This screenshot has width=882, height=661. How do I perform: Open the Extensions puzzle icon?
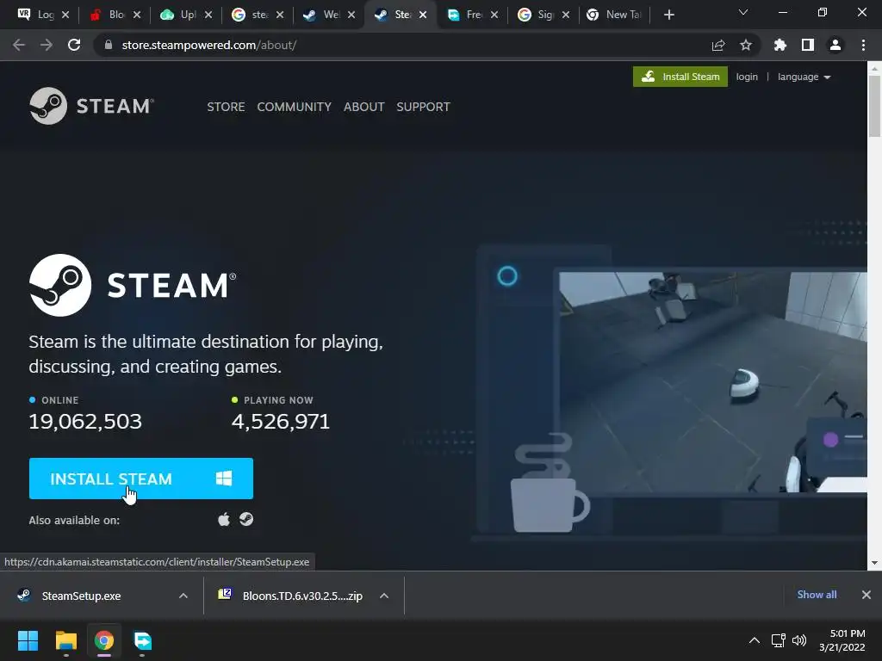(x=780, y=45)
